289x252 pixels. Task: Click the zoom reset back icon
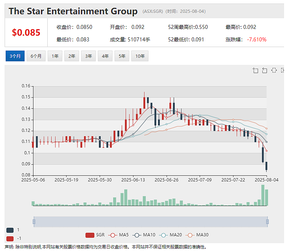point(264,70)
